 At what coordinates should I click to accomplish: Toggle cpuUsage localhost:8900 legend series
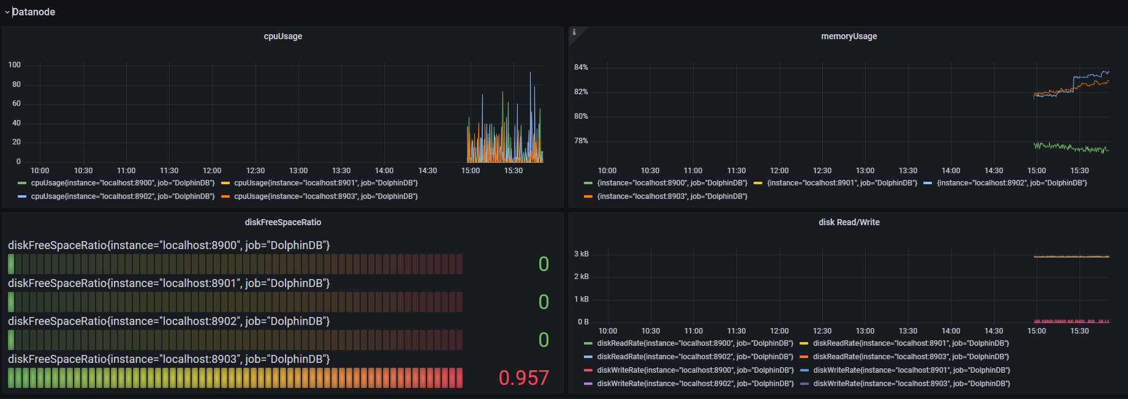click(123, 183)
